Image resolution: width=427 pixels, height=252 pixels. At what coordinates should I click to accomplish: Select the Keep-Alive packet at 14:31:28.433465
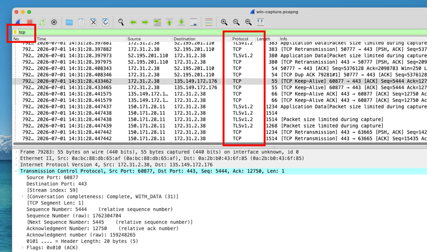(x=219, y=88)
